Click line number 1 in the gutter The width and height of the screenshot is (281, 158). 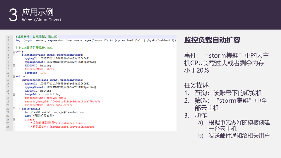(8, 37)
